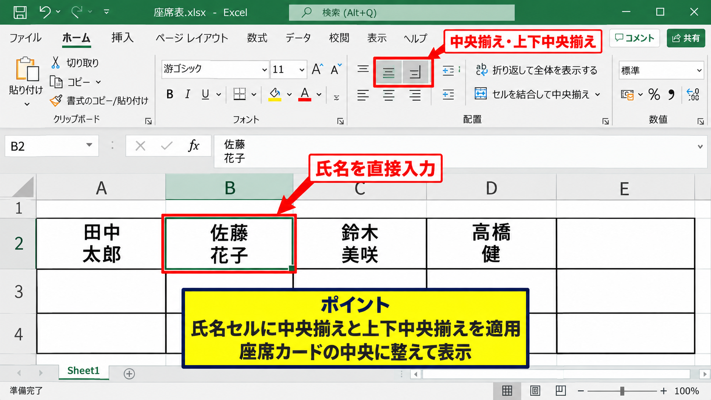Toggle center horizontal align icon
The image size is (711, 400).
(389, 95)
